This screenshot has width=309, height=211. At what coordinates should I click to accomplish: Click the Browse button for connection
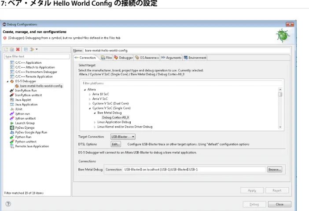pyautogui.click(x=275, y=170)
